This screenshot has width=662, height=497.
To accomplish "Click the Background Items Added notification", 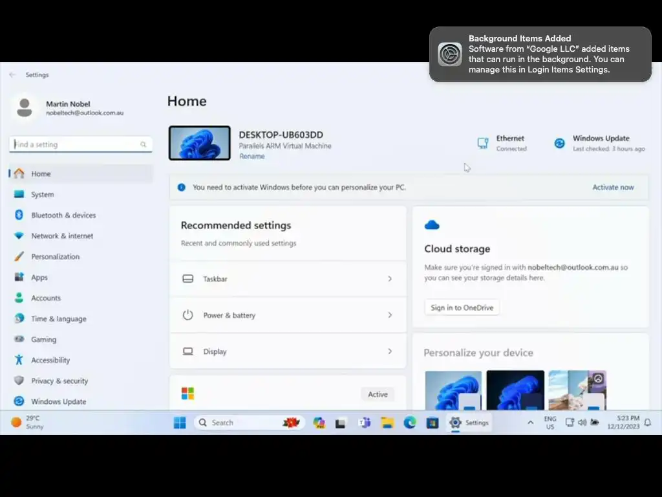I will [x=540, y=54].
